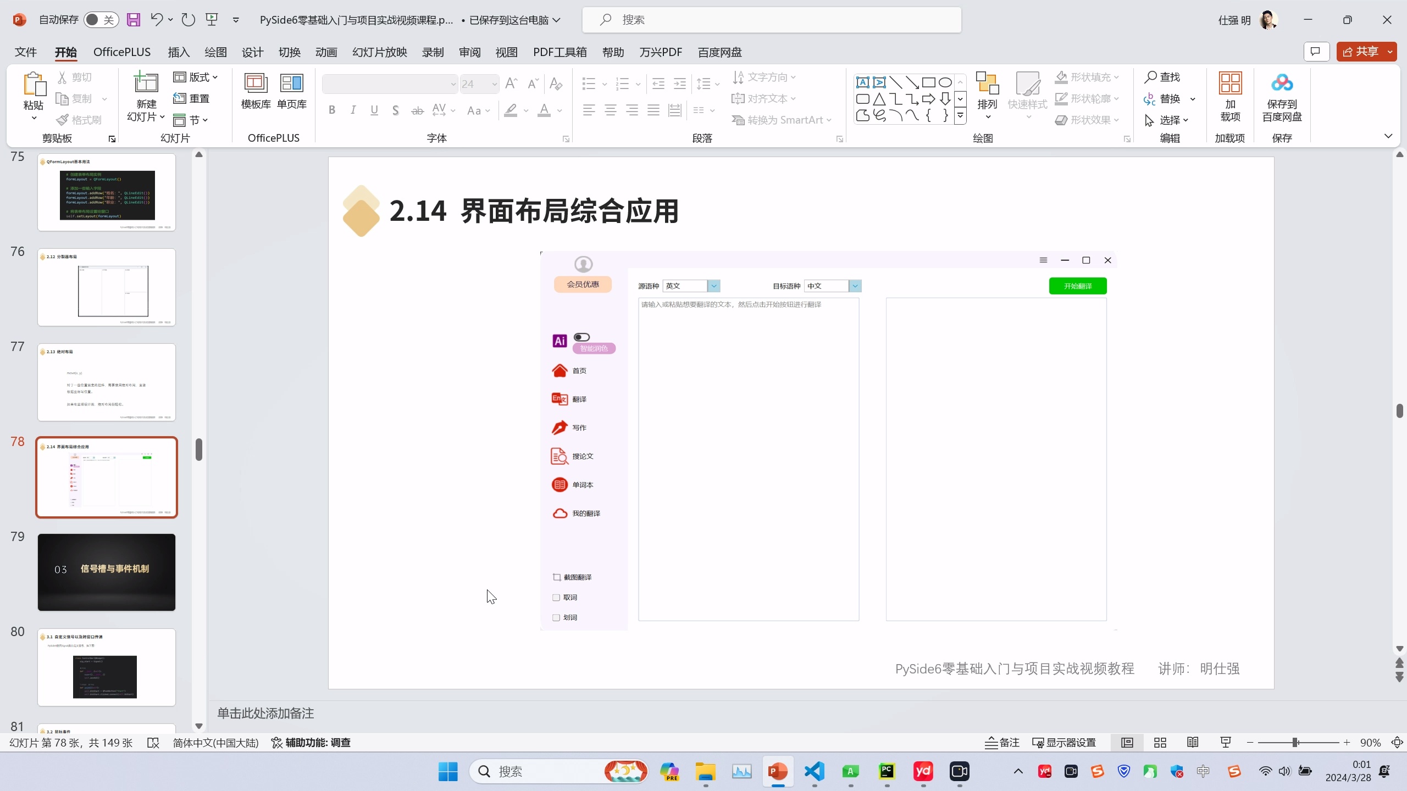Image resolution: width=1407 pixels, height=791 pixels.
Task: Open the comments pane icon
Action: coord(1316,52)
